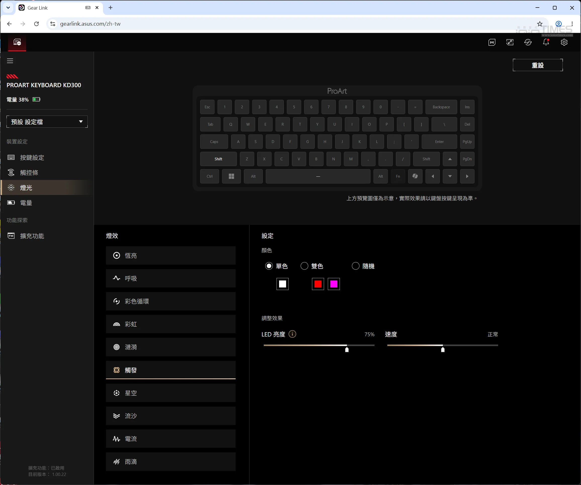The height and width of the screenshot is (485, 581).
Task: Click the expand display icon in top bar
Action: pos(510,42)
